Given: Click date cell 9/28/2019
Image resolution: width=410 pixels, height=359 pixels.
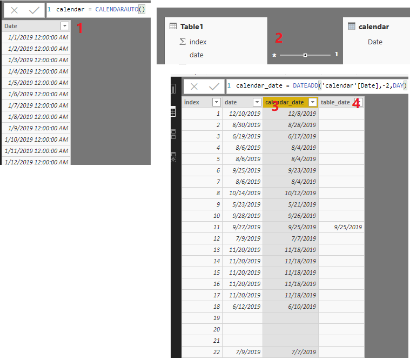Looking at the screenshot, I should pos(243,216).
